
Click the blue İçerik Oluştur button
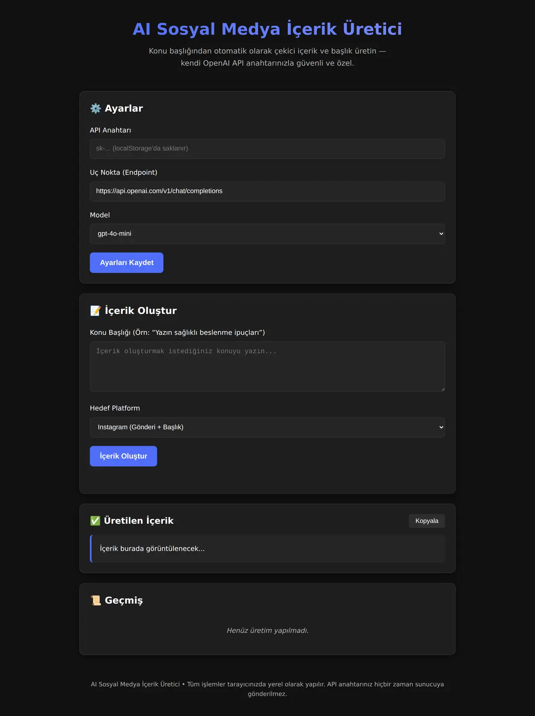pos(123,456)
